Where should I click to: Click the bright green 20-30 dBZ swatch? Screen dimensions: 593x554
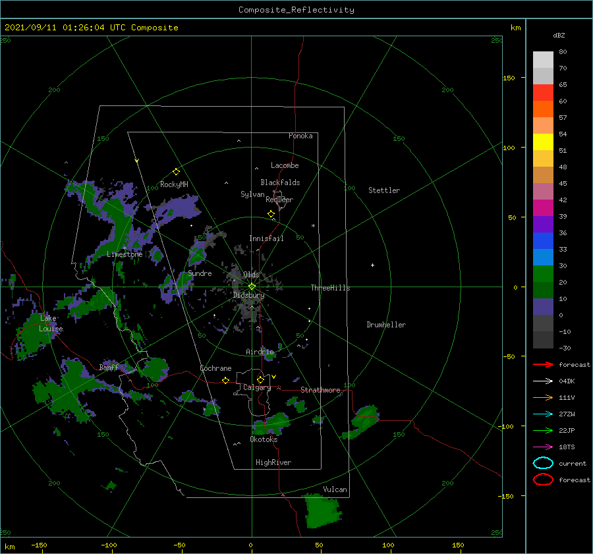543,274
